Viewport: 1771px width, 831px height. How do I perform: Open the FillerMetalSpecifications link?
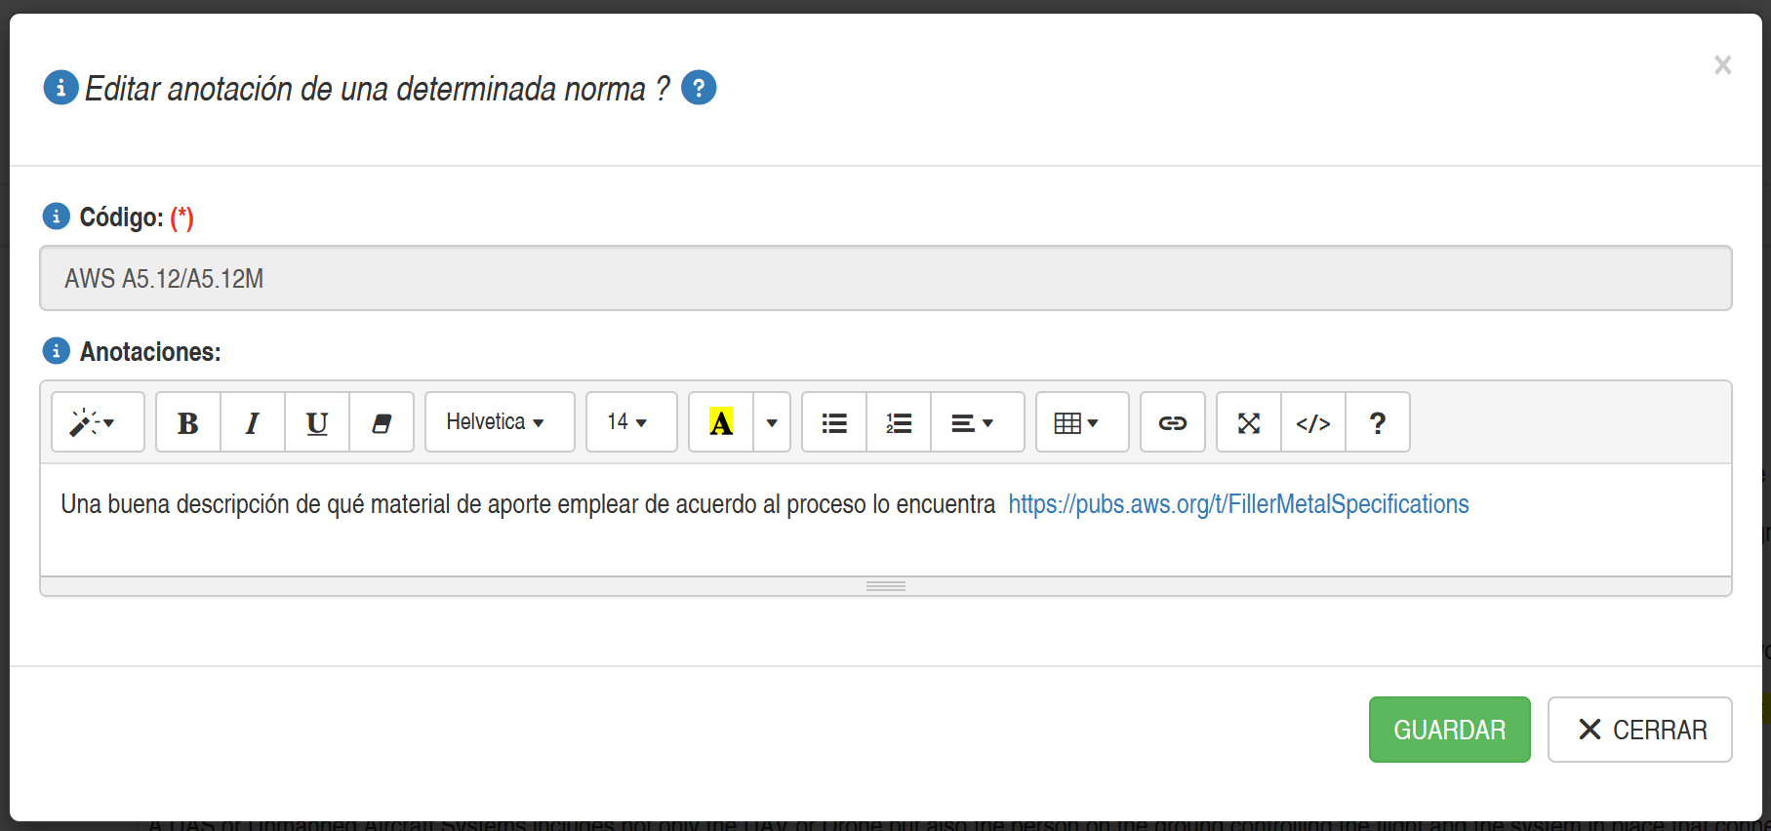click(1238, 504)
